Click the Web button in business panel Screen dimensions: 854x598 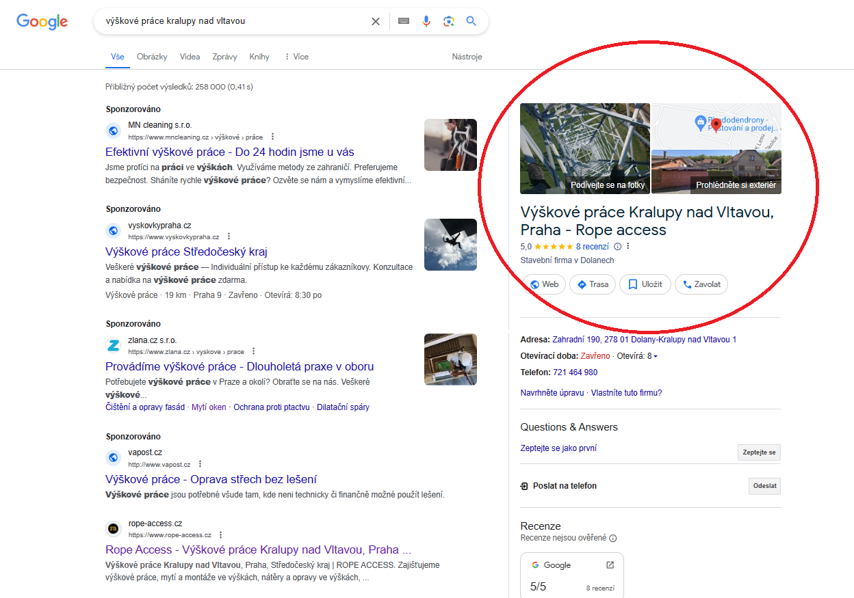(x=543, y=284)
